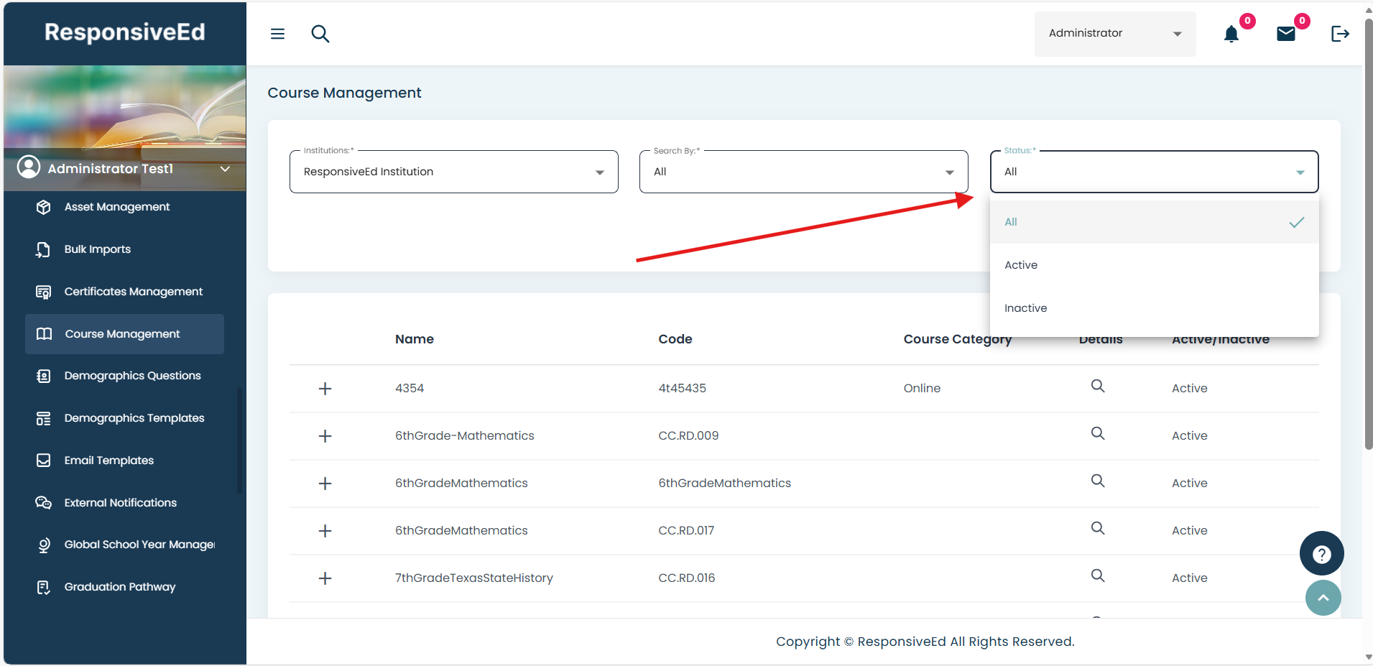Click the scroll-to-top arrow button
The width and height of the screenshot is (1373, 666).
pos(1323,598)
